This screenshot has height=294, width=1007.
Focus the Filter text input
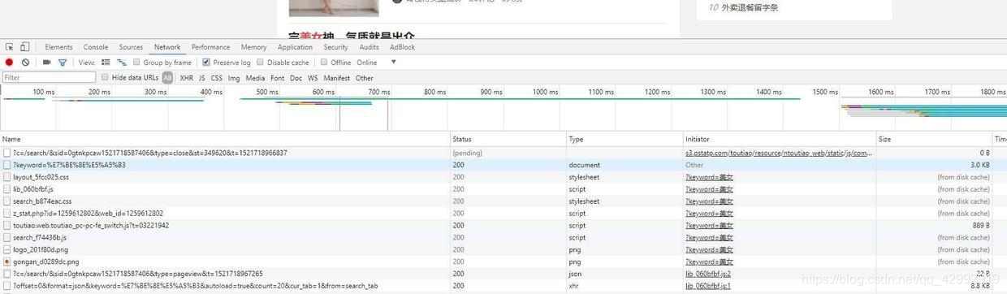pyautogui.click(x=49, y=78)
